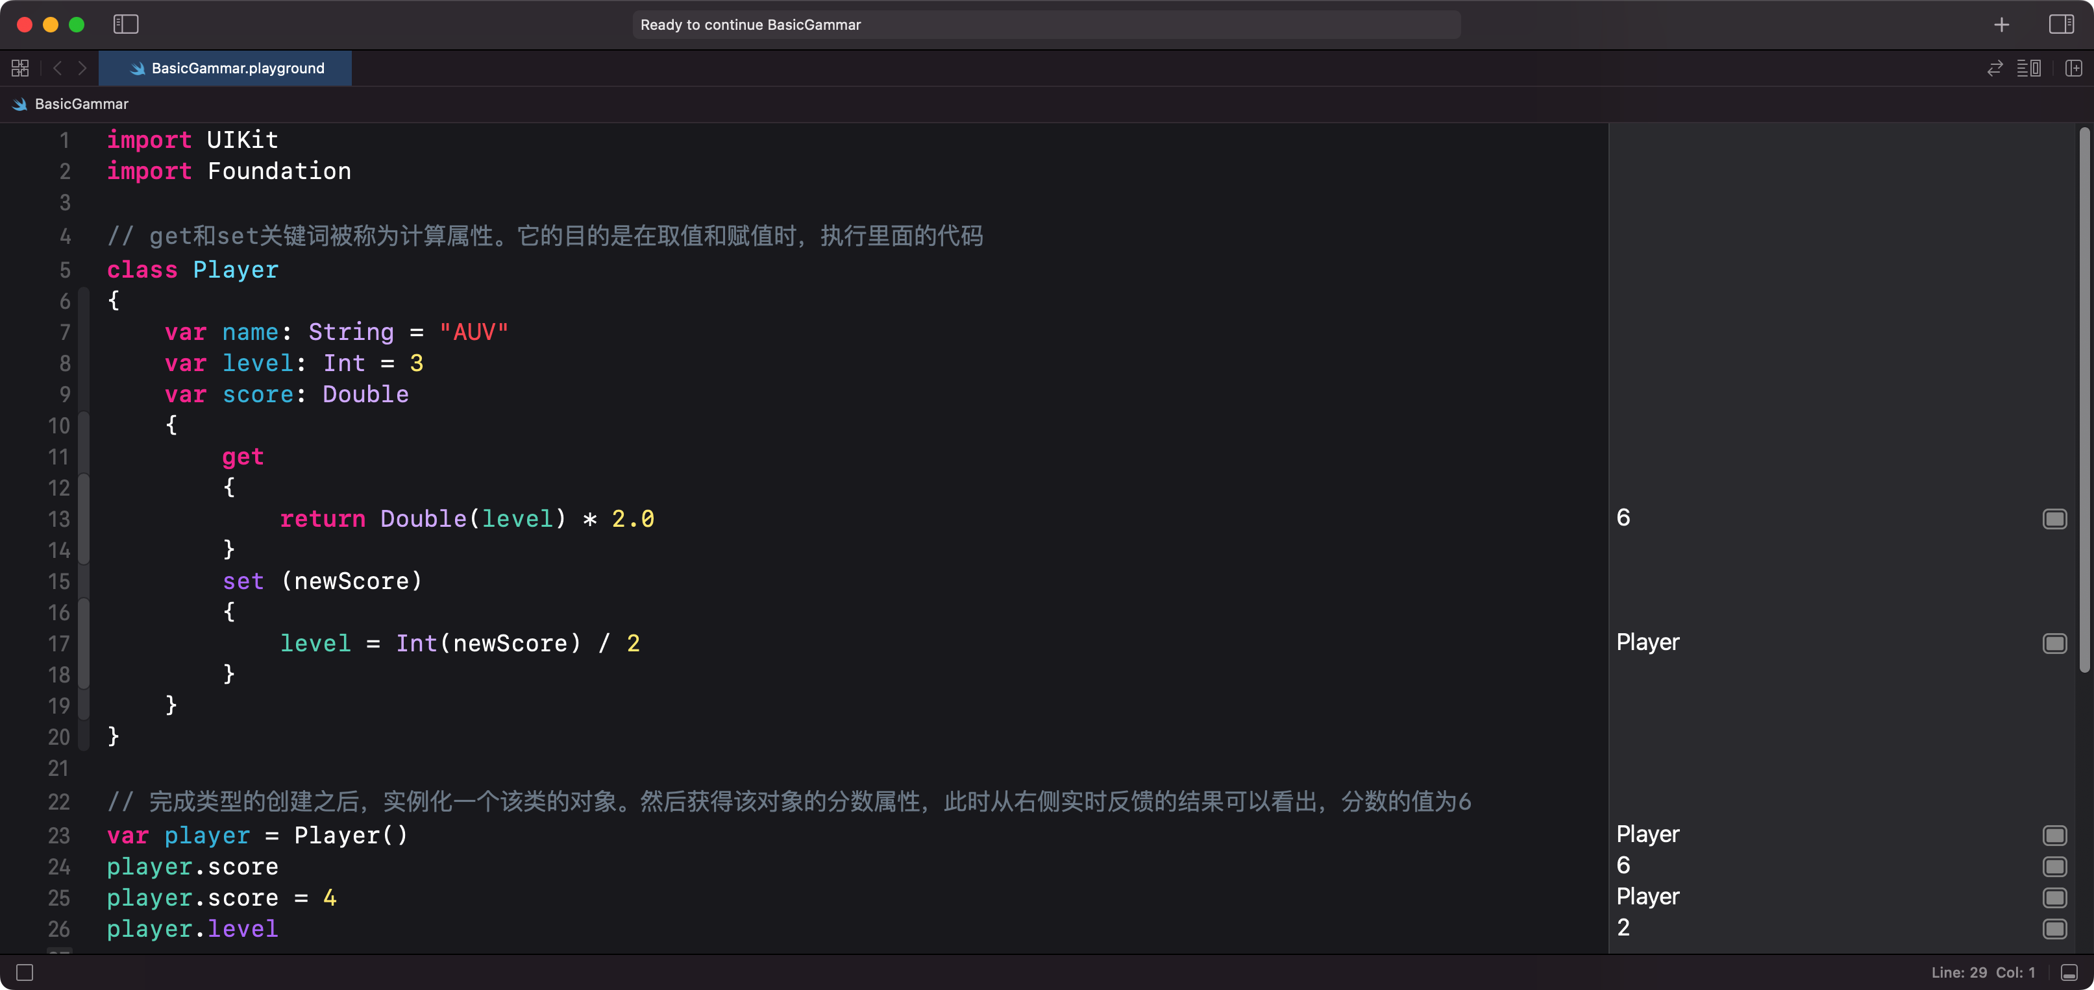Click result value 2 in sidebar
The height and width of the screenshot is (990, 2094).
1623,928
